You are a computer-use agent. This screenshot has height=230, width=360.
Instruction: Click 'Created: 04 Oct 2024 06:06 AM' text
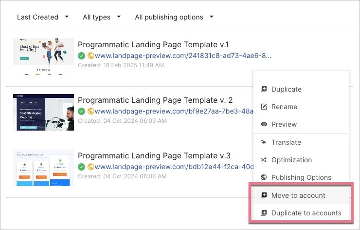(122, 176)
